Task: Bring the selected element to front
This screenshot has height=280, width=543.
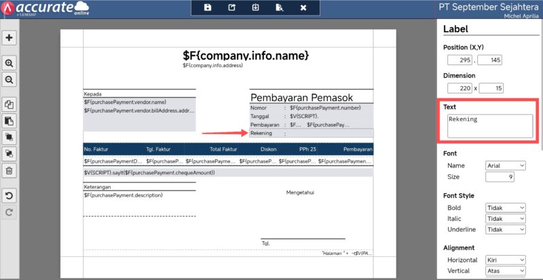Action: pos(10,137)
